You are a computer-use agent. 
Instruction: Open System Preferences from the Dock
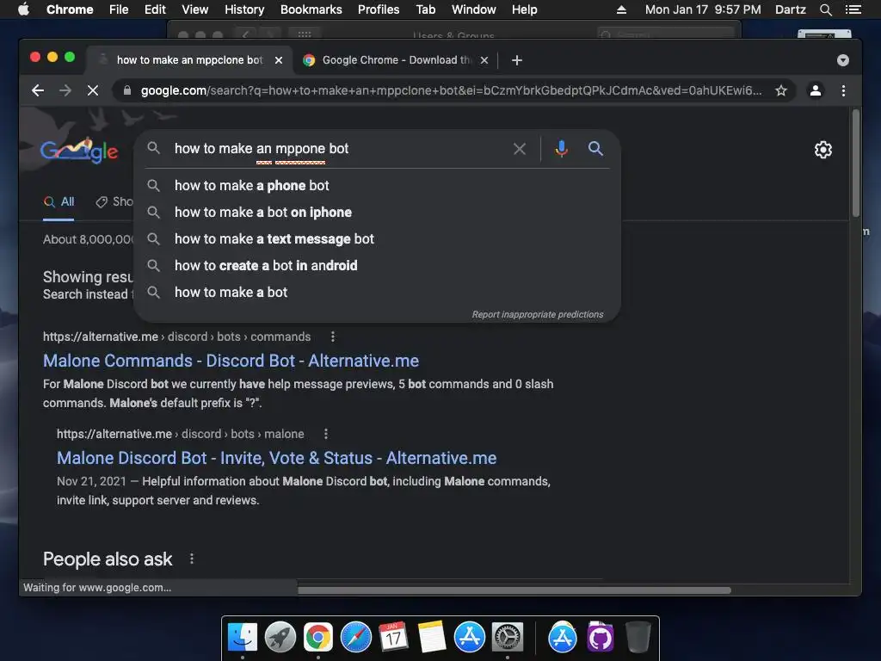508,638
